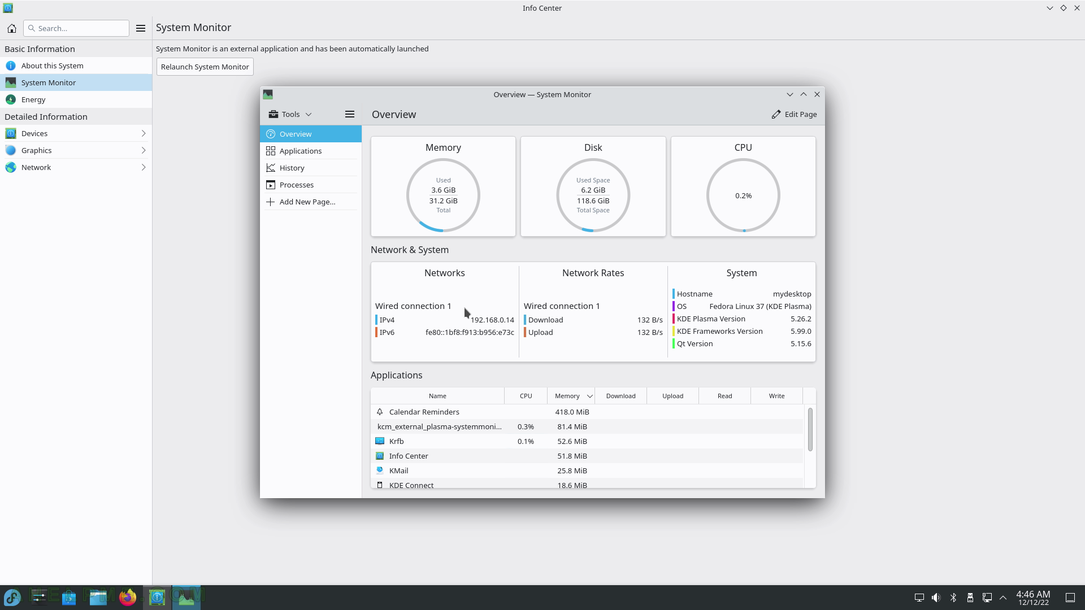The image size is (1085, 610).
Task: Switch to System Monitor taskbar entry
Action: (186, 597)
